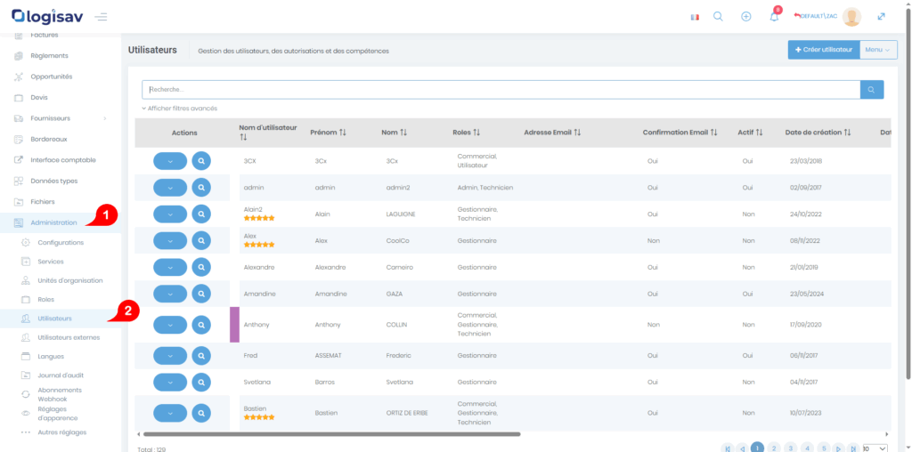
Task: Open actions dropdown for user 3CX
Action: tap(170, 161)
